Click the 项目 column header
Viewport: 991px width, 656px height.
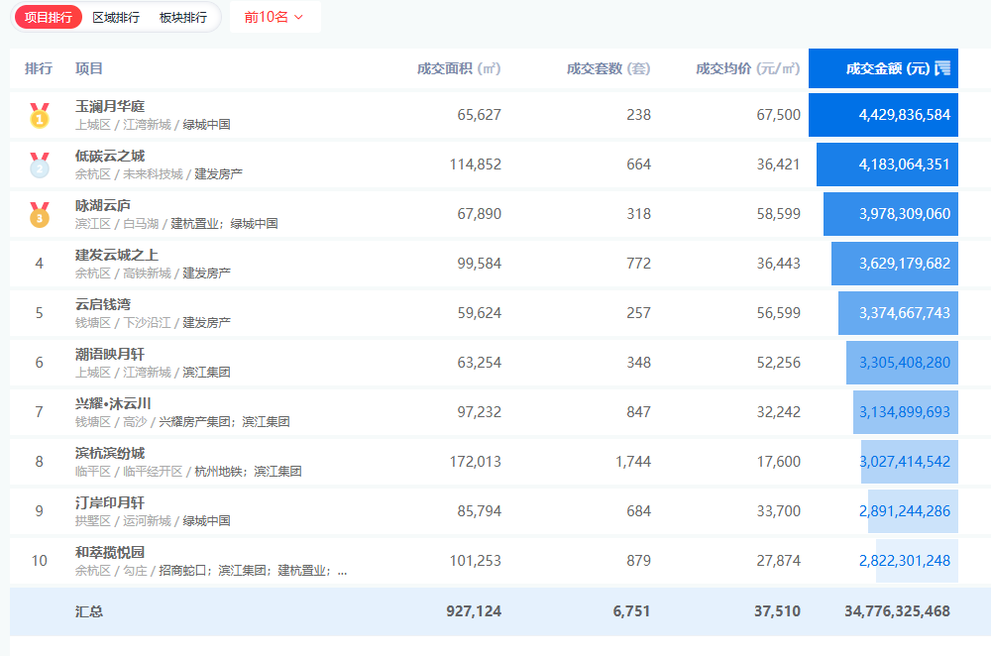[88, 68]
